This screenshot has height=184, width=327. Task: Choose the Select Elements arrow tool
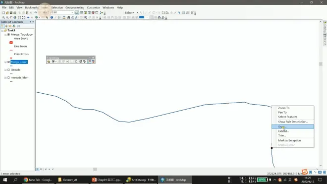coord(47,17)
